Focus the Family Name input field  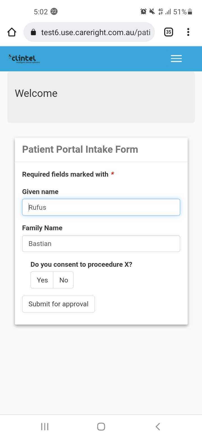(x=101, y=243)
